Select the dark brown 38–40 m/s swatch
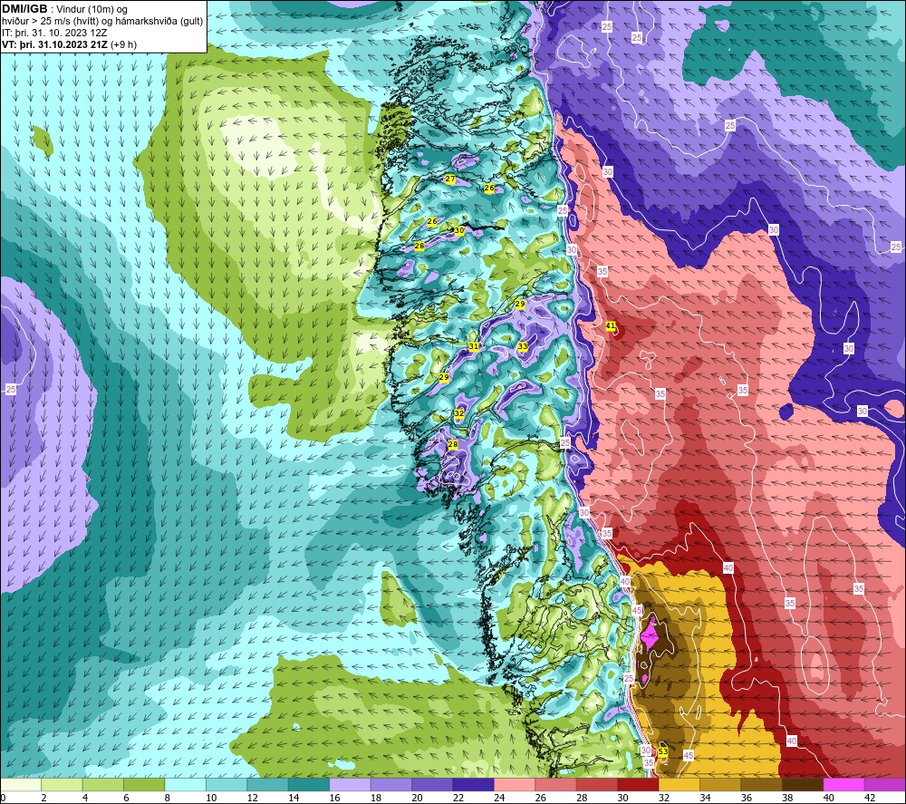Viewport: 906px width, 804px height. click(803, 784)
